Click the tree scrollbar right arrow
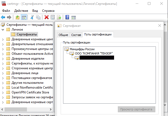Screen dimensions: 168x116 pyautogui.click(x=51, y=109)
